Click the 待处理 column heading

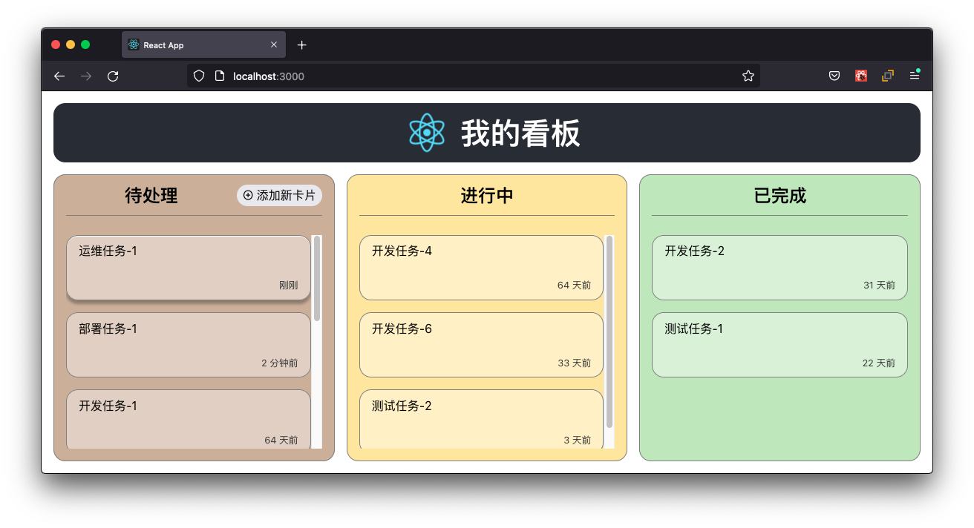pos(151,196)
